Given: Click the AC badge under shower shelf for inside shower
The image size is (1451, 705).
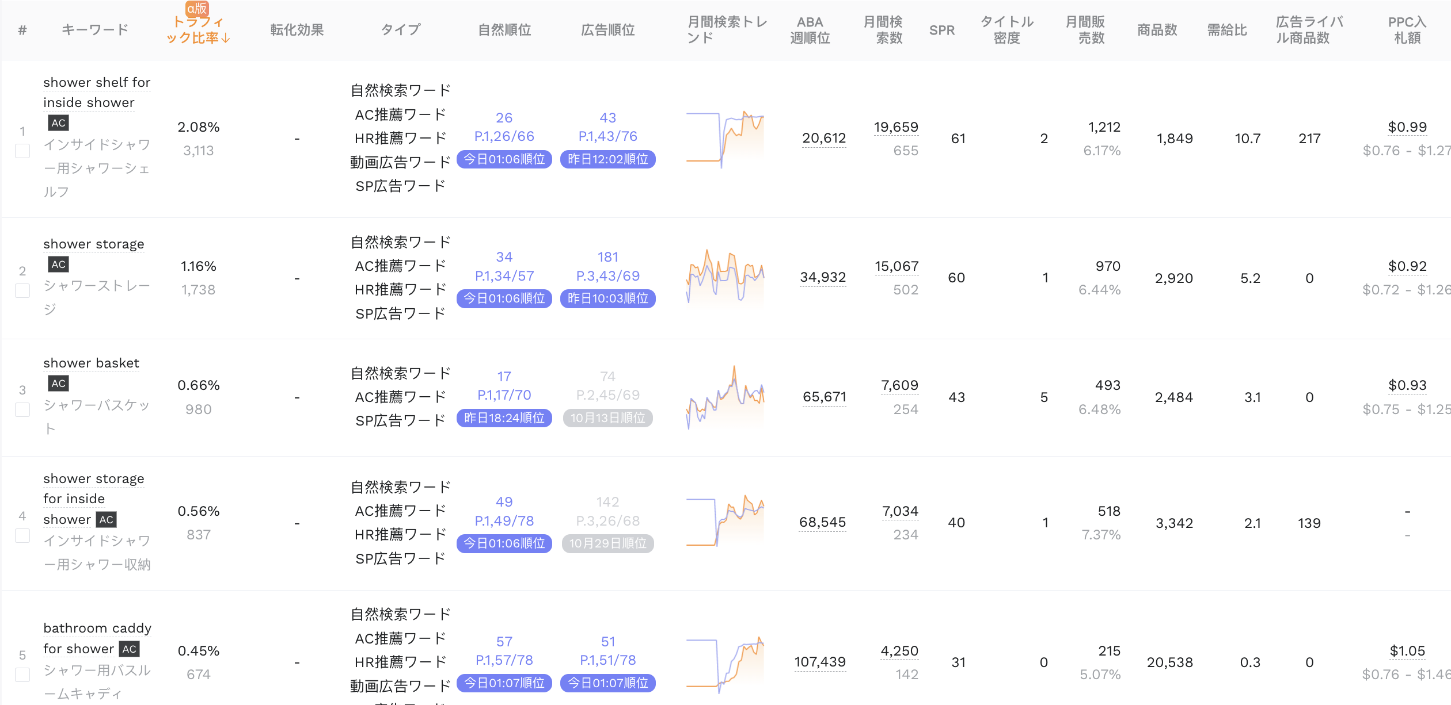Looking at the screenshot, I should click(x=59, y=123).
